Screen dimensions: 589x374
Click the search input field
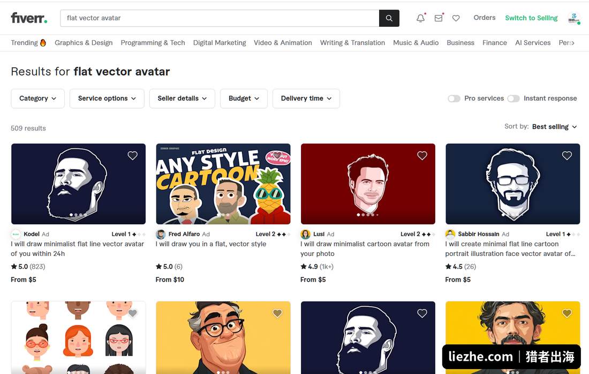point(220,18)
